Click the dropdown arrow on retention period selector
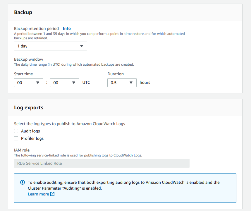Screen dimensions: 251x211 pos(82,46)
